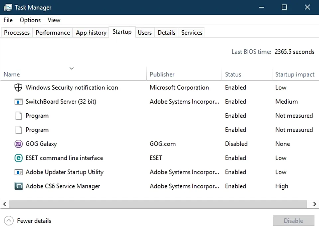Click the ESET command line interface icon
The height and width of the screenshot is (233, 319).
point(19,158)
